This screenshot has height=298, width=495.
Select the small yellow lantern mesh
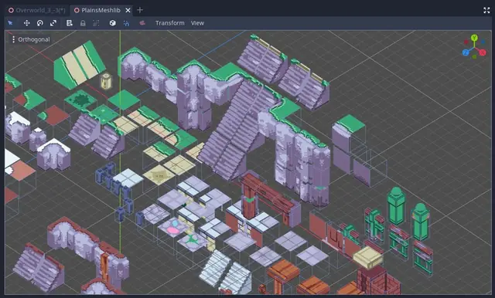[x=106, y=81]
